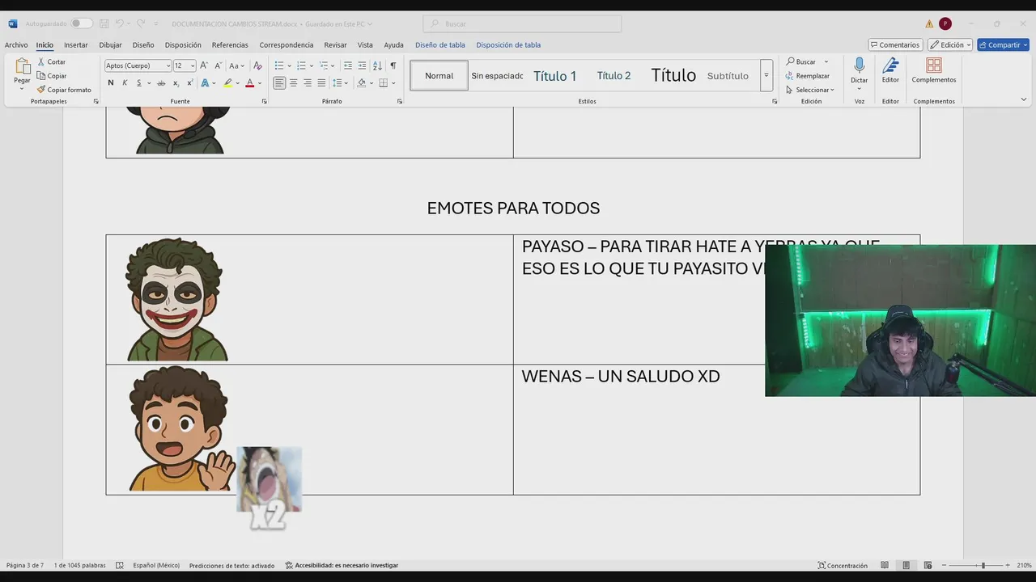Open font name combo box
Screen dimensions: 1036x582
point(138,65)
